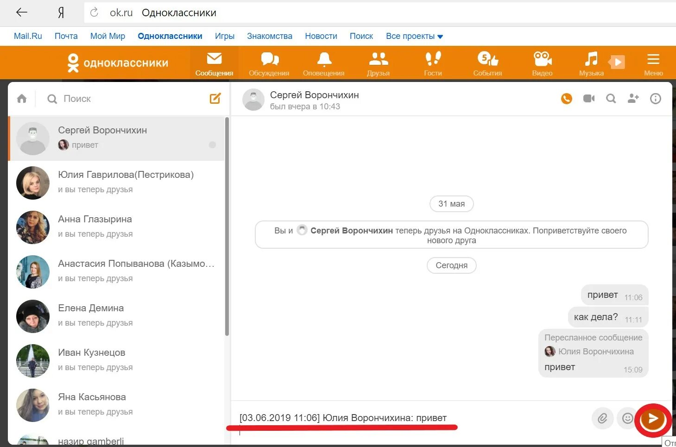Image resolution: width=676 pixels, height=447 pixels.
Task: Open the Друзья section
Action: 379,63
